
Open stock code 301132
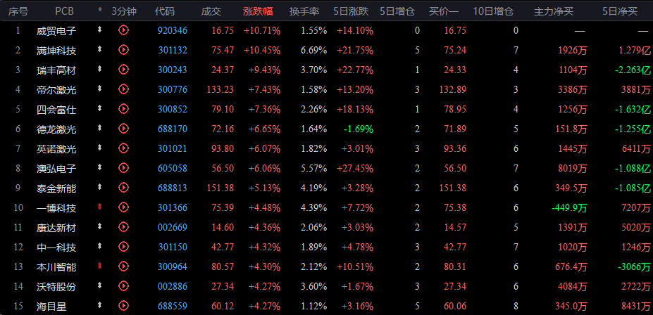pyautogui.click(x=173, y=51)
